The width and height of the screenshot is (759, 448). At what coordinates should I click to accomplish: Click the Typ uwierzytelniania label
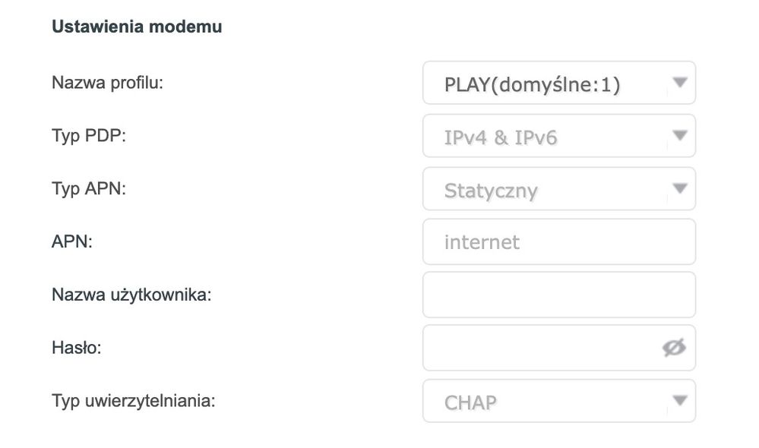coord(133,400)
